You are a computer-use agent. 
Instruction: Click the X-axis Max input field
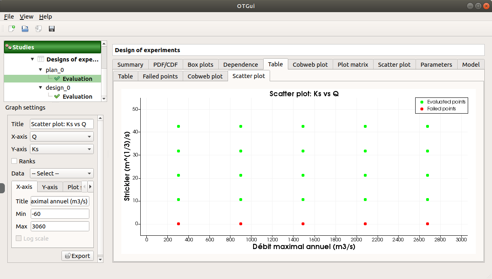(60, 226)
